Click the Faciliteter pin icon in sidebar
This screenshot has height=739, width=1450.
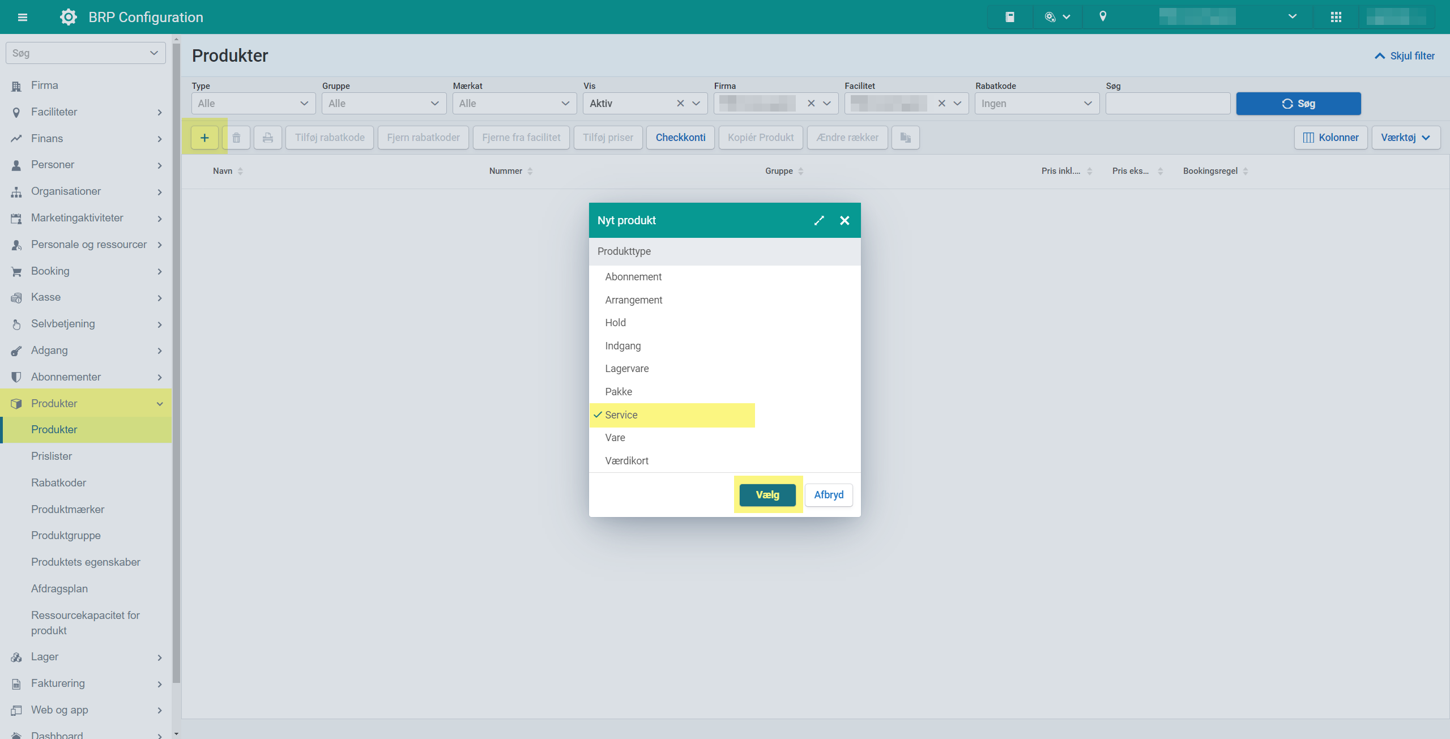click(x=16, y=113)
